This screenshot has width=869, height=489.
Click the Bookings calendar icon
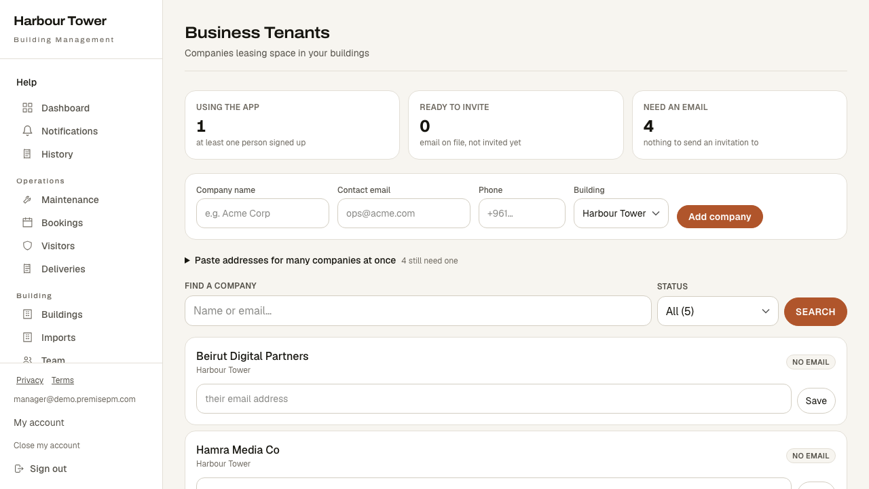click(x=27, y=223)
